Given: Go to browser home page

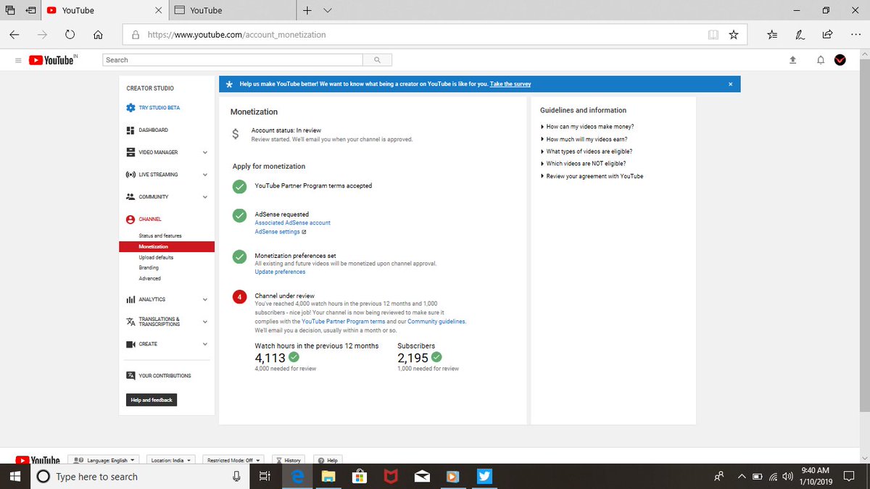Looking at the screenshot, I should (98, 34).
